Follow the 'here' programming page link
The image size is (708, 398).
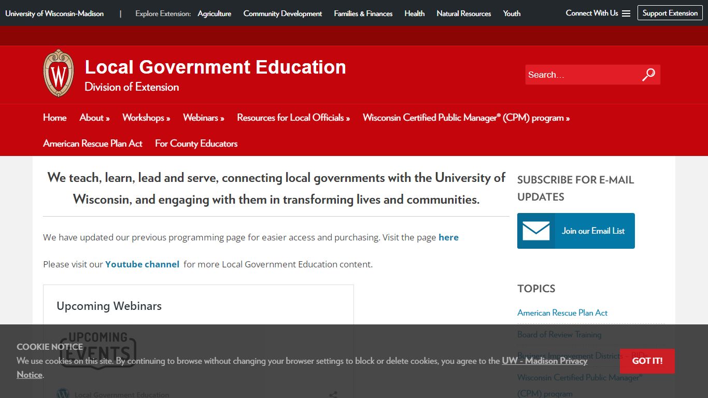[448, 237]
